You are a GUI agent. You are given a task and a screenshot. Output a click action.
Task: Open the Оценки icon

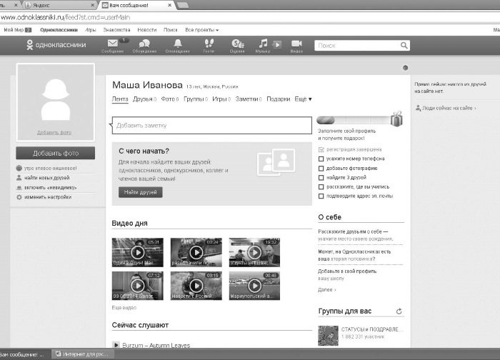coord(238,44)
